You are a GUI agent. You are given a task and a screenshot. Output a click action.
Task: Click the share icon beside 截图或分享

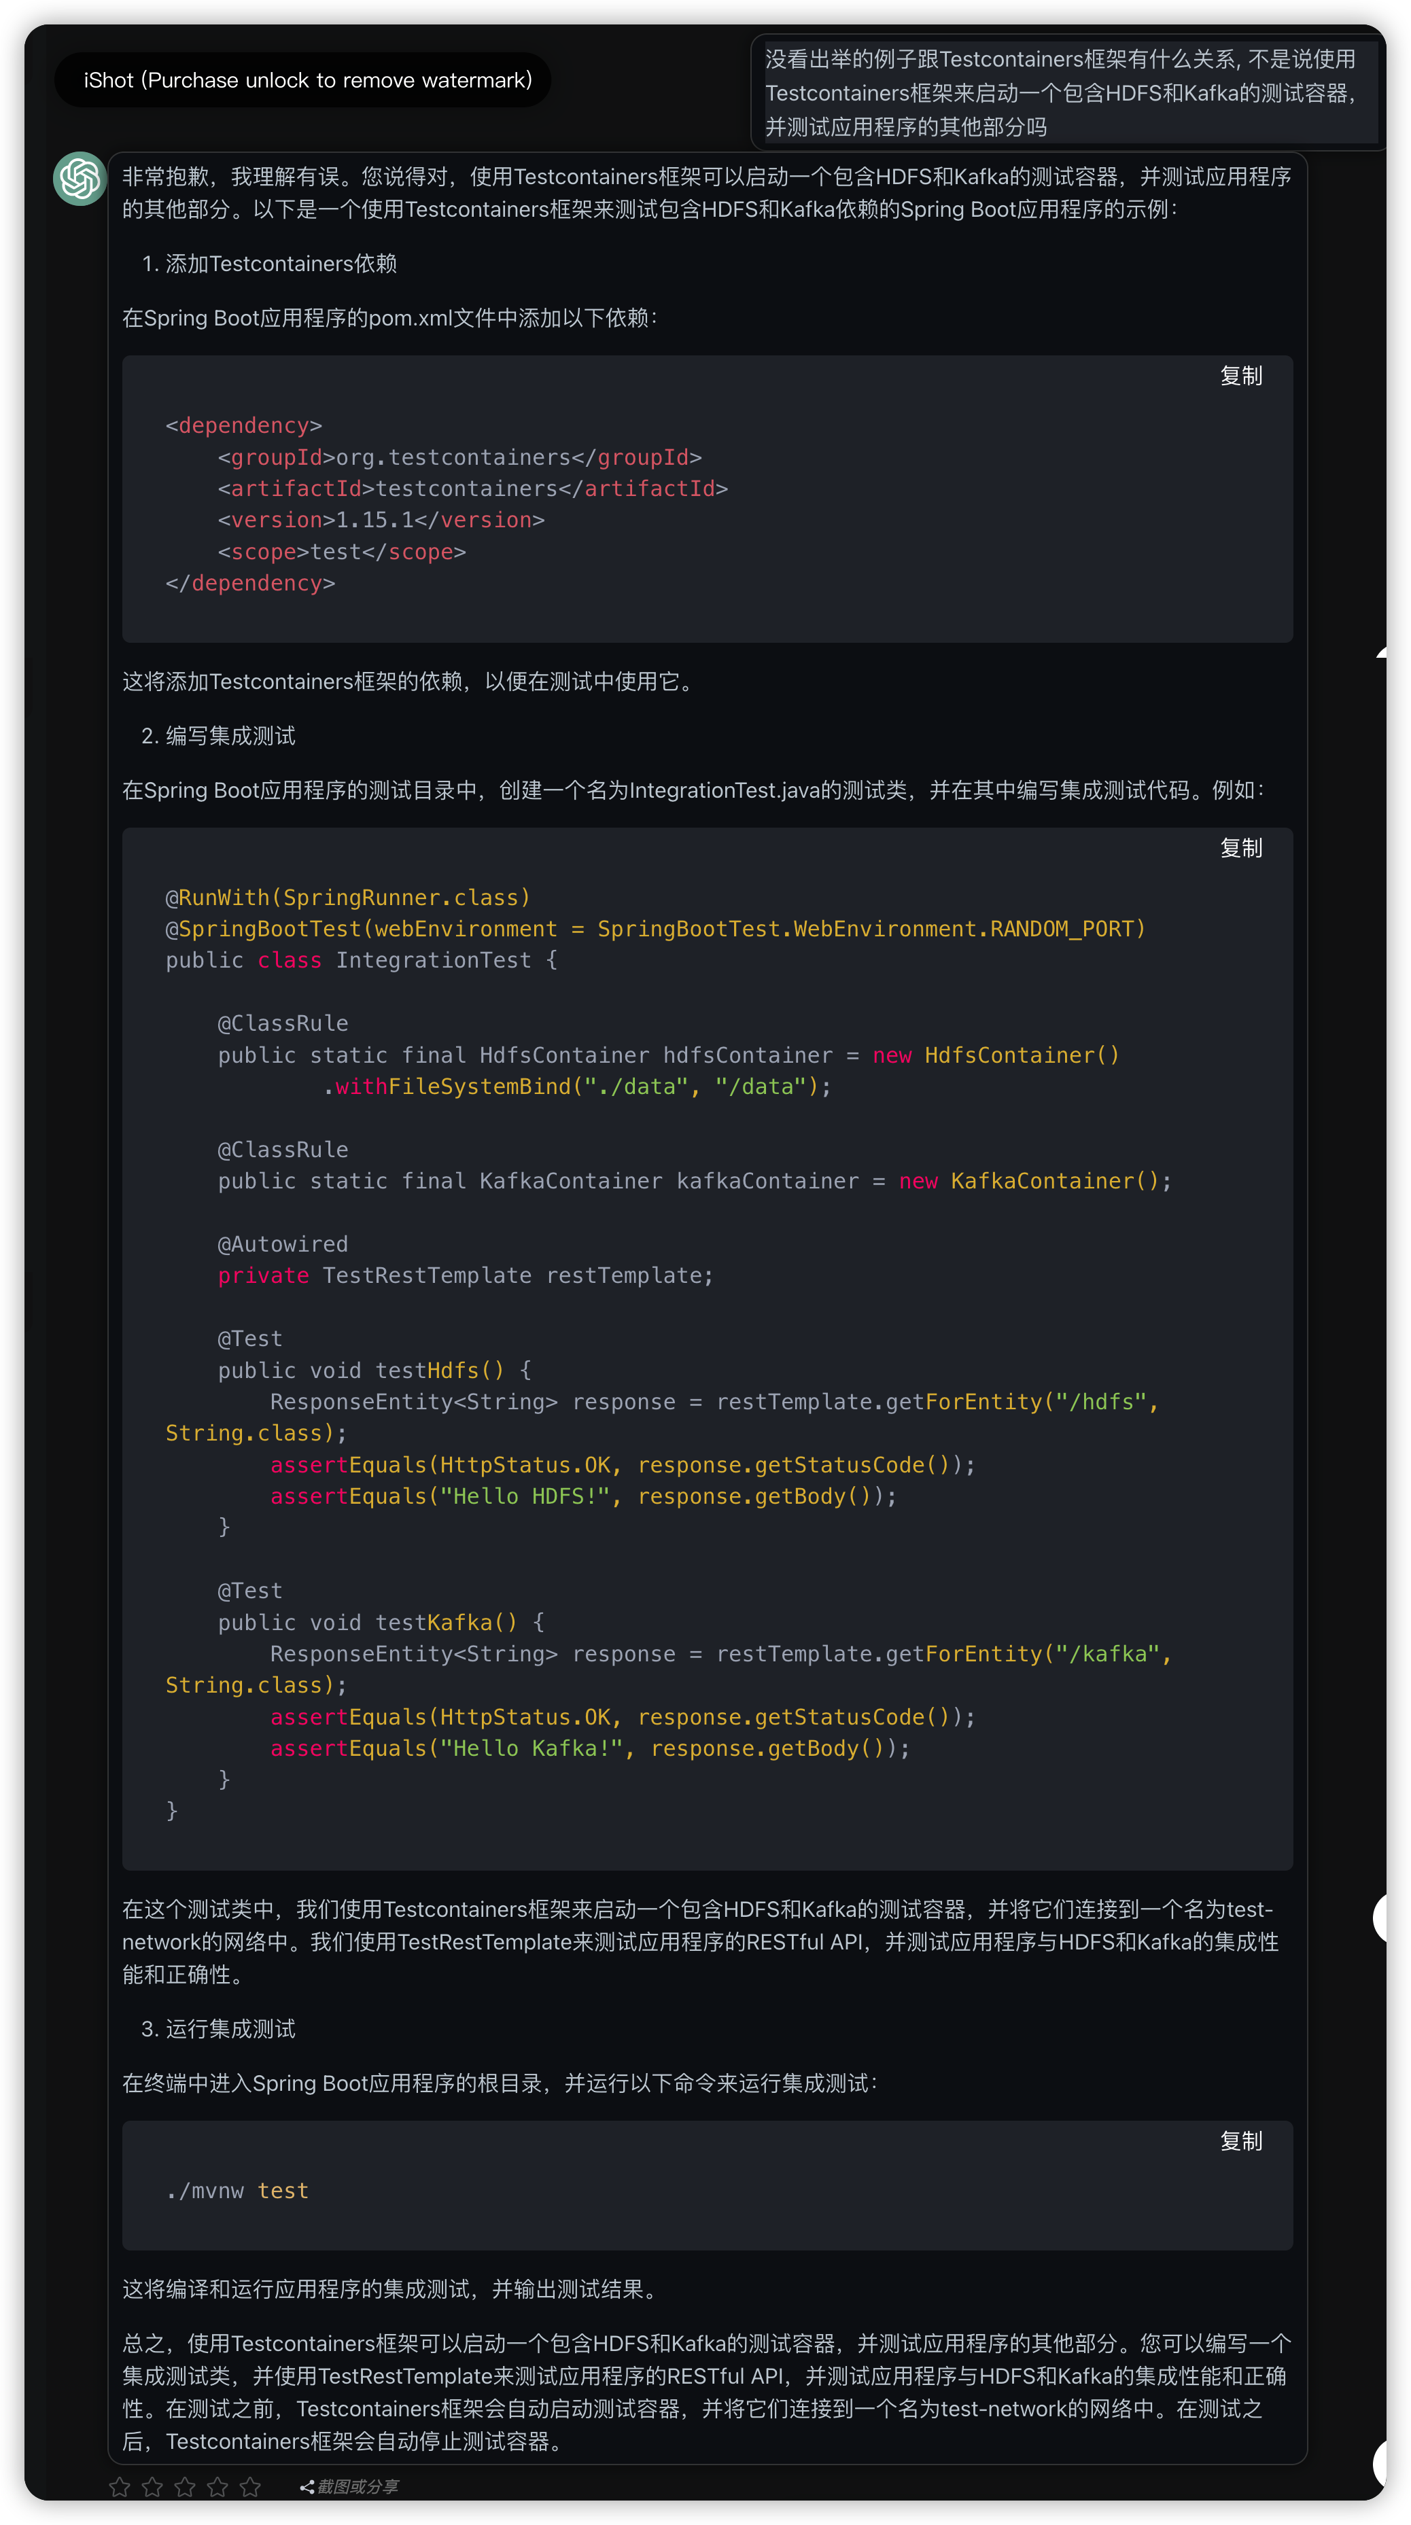point(307,2487)
